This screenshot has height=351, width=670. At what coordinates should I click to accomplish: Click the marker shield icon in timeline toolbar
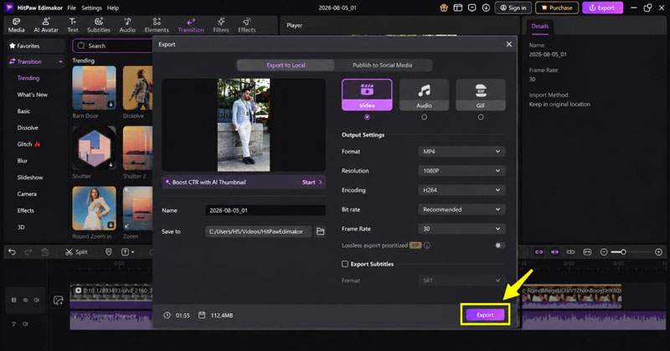click(109, 252)
